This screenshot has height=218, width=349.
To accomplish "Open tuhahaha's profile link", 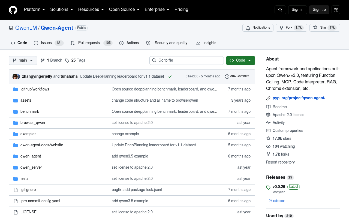I will click(x=69, y=77).
